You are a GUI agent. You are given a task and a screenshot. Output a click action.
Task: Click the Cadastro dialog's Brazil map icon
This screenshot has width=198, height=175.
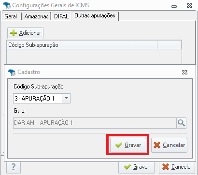click(12, 72)
